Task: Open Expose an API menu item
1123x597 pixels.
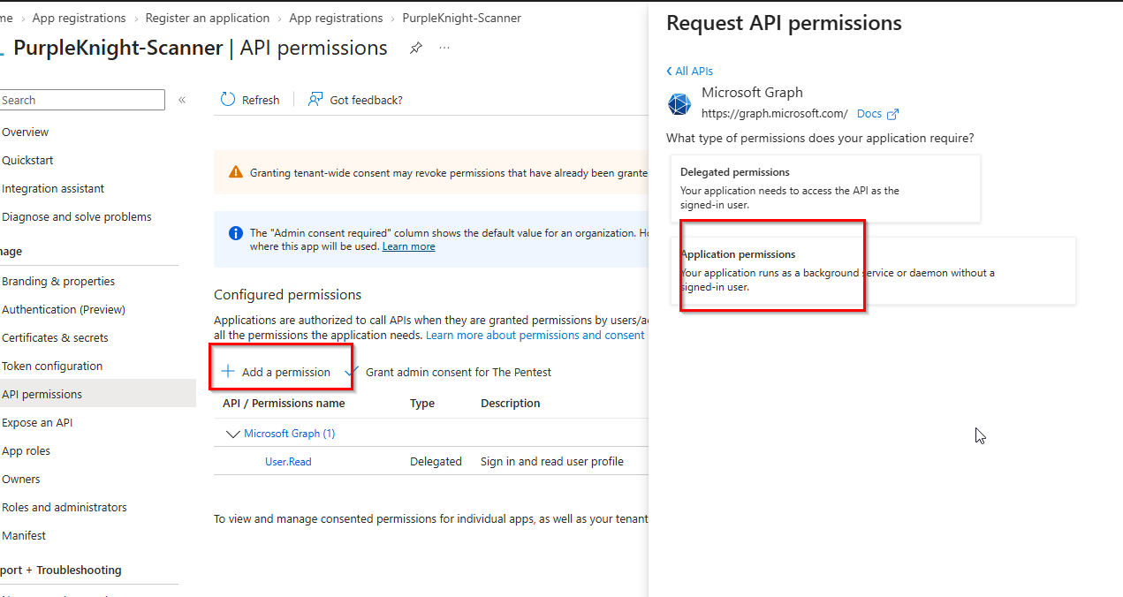Action: coord(37,422)
